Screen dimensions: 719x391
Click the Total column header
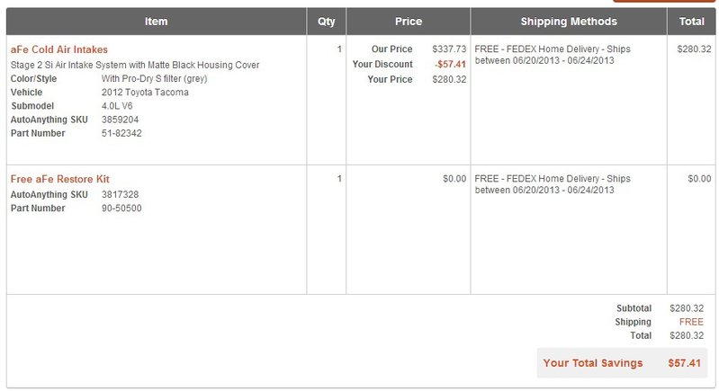(x=691, y=22)
